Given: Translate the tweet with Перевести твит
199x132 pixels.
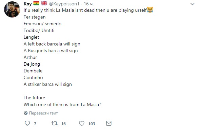Looking at the screenshot, I should [43, 113].
